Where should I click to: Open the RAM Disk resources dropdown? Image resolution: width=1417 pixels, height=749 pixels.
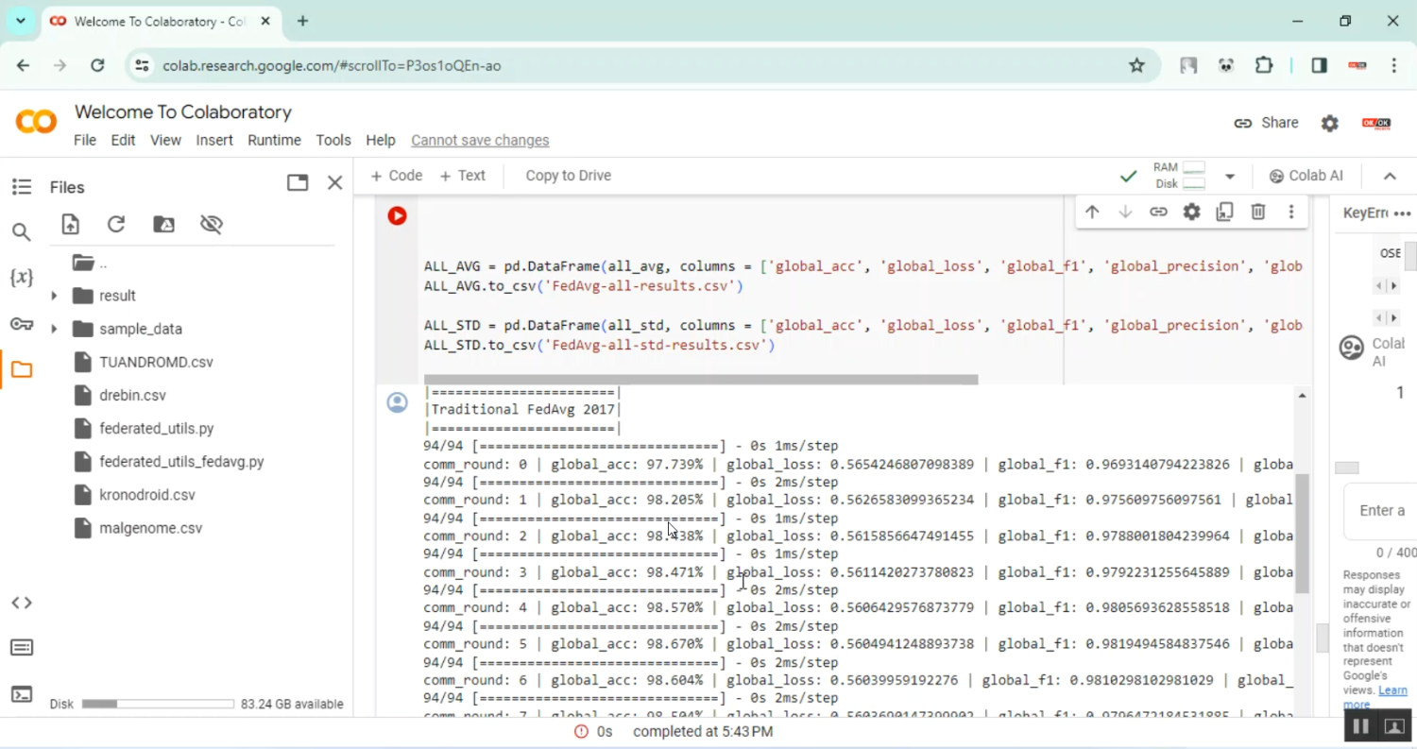[1229, 177]
